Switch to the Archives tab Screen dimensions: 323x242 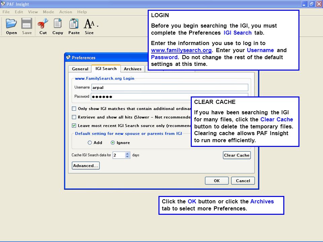click(x=133, y=69)
